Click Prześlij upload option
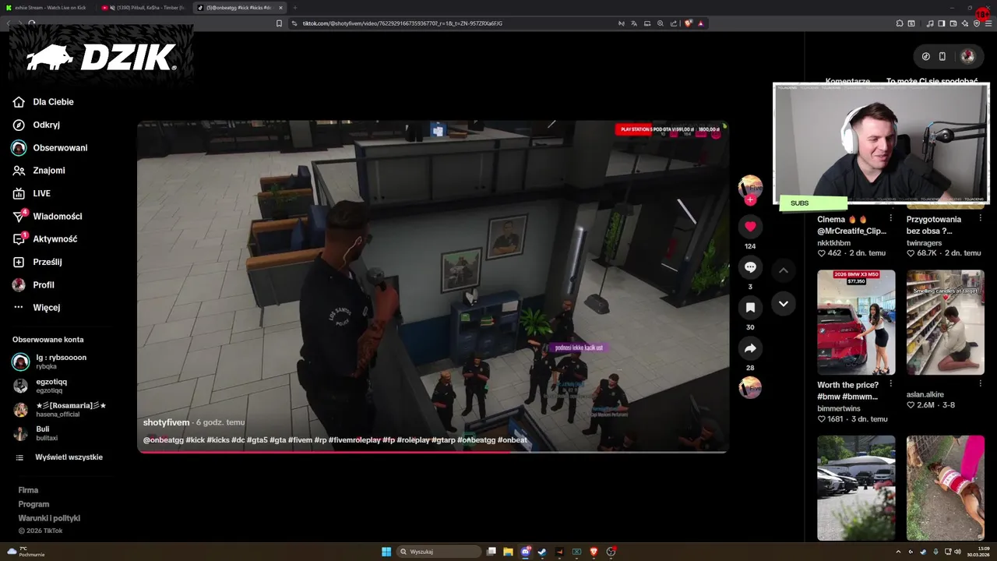The height and width of the screenshot is (561, 997). tap(37, 262)
